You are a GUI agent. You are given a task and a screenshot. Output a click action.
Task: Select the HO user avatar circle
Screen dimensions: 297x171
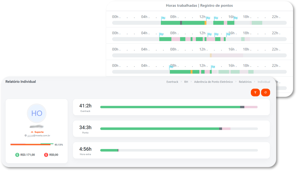click(37, 113)
